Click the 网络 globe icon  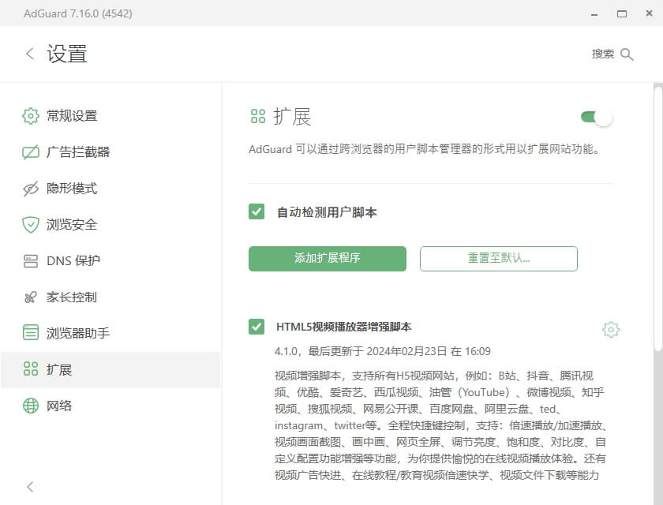point(31,406)
